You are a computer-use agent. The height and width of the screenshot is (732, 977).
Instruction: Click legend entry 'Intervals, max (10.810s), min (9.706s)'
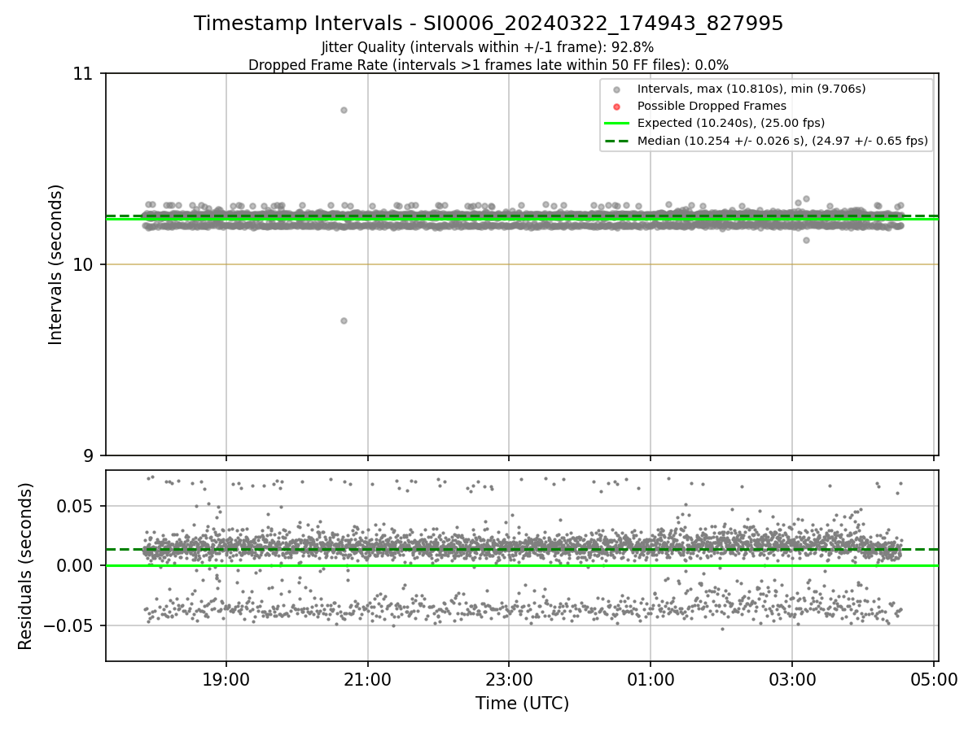point(751,89)
